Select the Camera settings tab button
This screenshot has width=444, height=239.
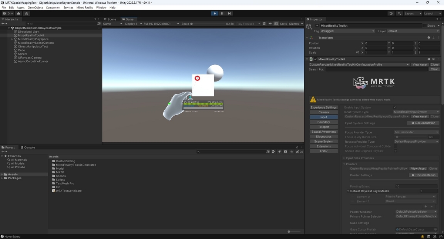click(324, 112)
